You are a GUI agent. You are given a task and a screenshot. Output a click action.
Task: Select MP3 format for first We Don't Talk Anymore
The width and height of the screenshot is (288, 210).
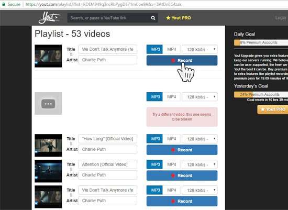point(154,49)
